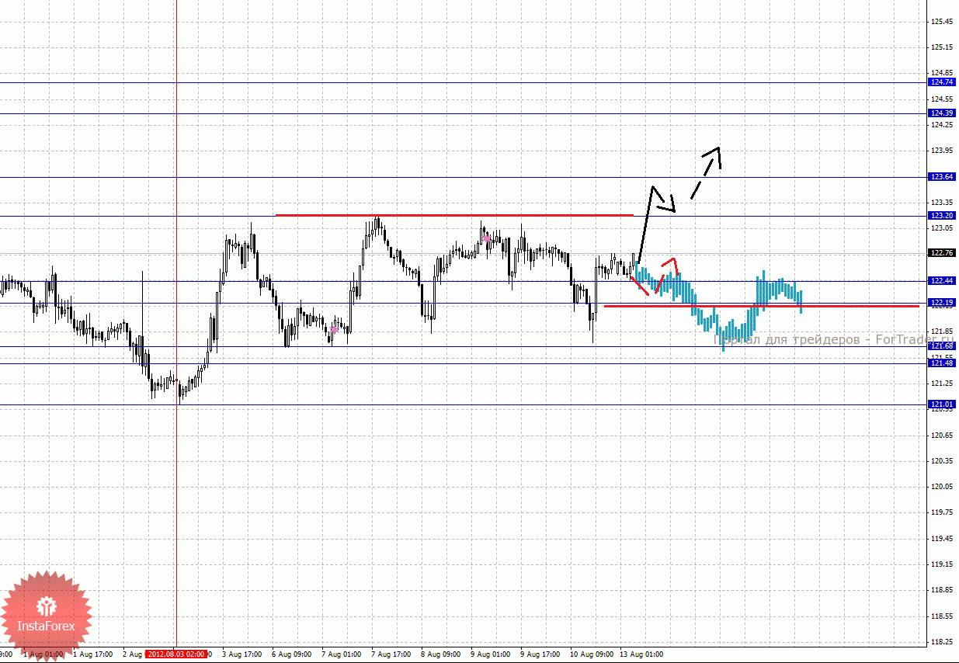Select the 122.44 price level tag
Viewport: 959px width, 663px height.
[942, 280]
